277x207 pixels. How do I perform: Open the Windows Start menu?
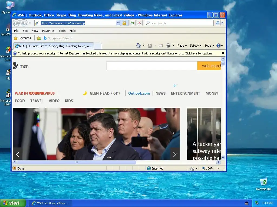coord(13,203)
